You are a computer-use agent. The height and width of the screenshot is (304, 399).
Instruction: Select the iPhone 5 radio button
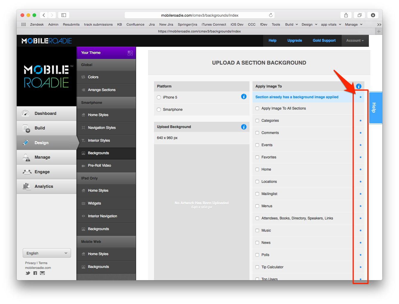(159, 97)
